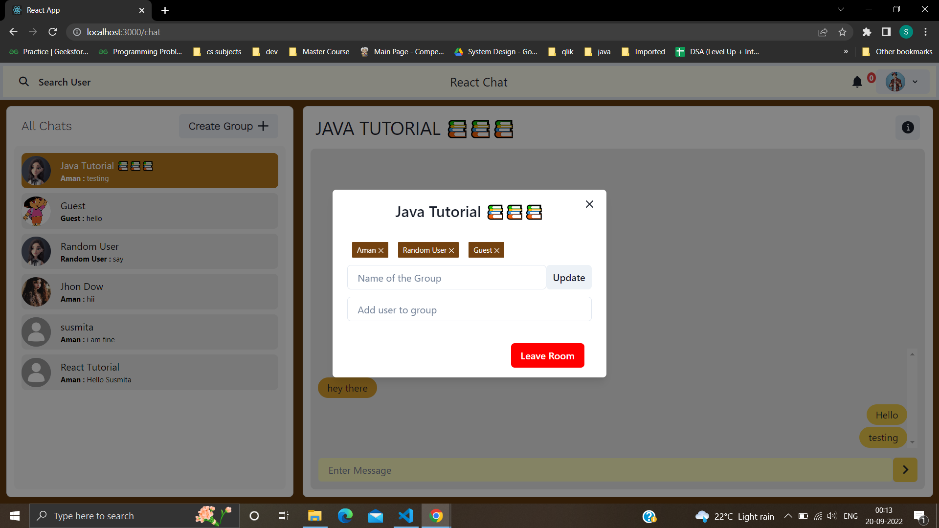
Task: Open group info icon in chat header
Action: [x=908, y=128]
